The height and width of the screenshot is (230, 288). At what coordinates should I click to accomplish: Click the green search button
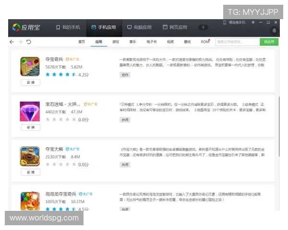point(269,42)
